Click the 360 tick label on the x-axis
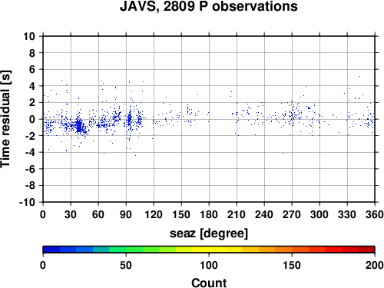Image resolution: width=384 pixels, height=288 pixels. pos(375,214)
